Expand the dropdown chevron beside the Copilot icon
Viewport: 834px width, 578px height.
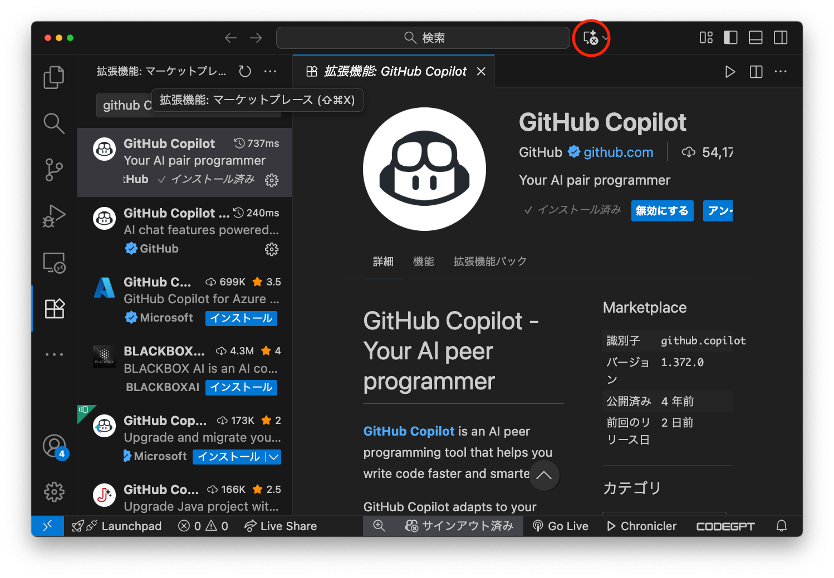pos(605,38)
